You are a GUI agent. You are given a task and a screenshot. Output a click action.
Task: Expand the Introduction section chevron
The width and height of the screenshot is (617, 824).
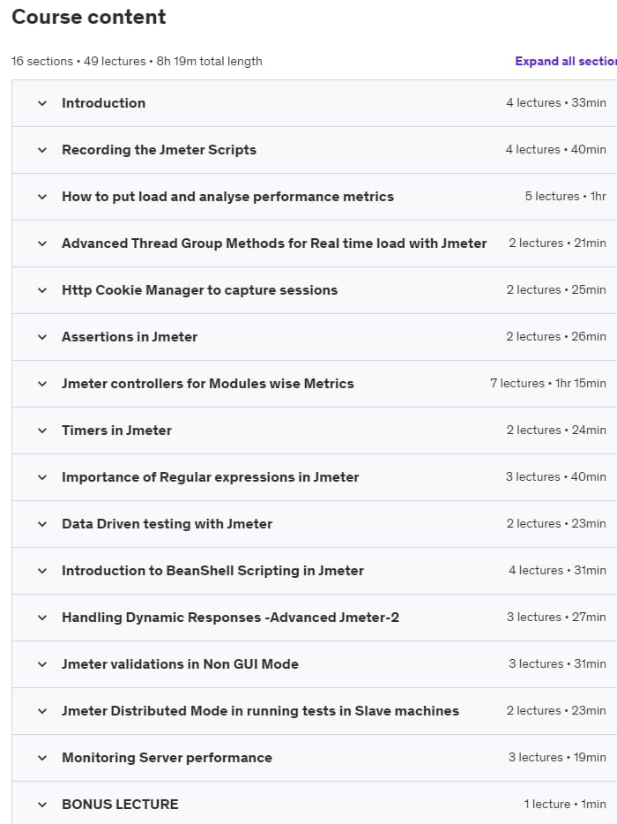coord(41,103)
